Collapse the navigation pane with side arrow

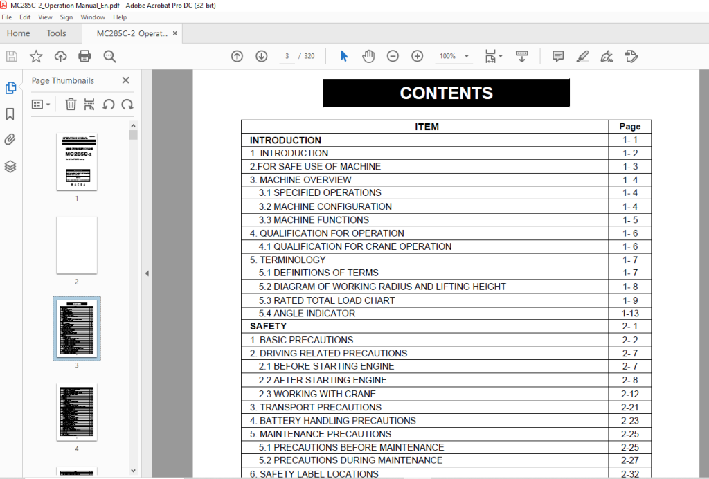pos(147,273)
